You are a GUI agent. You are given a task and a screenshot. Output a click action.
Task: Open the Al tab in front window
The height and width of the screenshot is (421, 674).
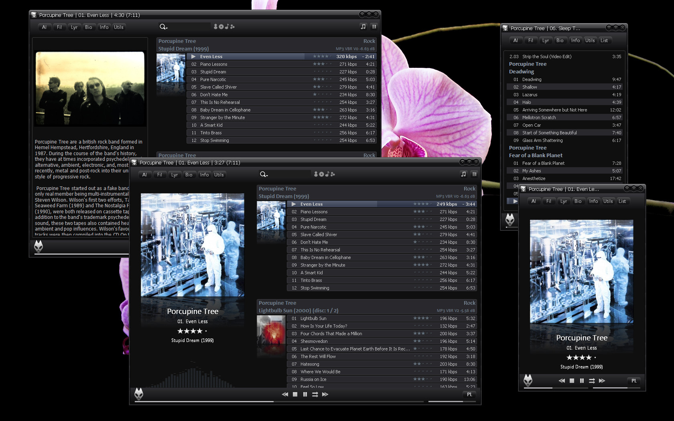(x=144, y=175)
